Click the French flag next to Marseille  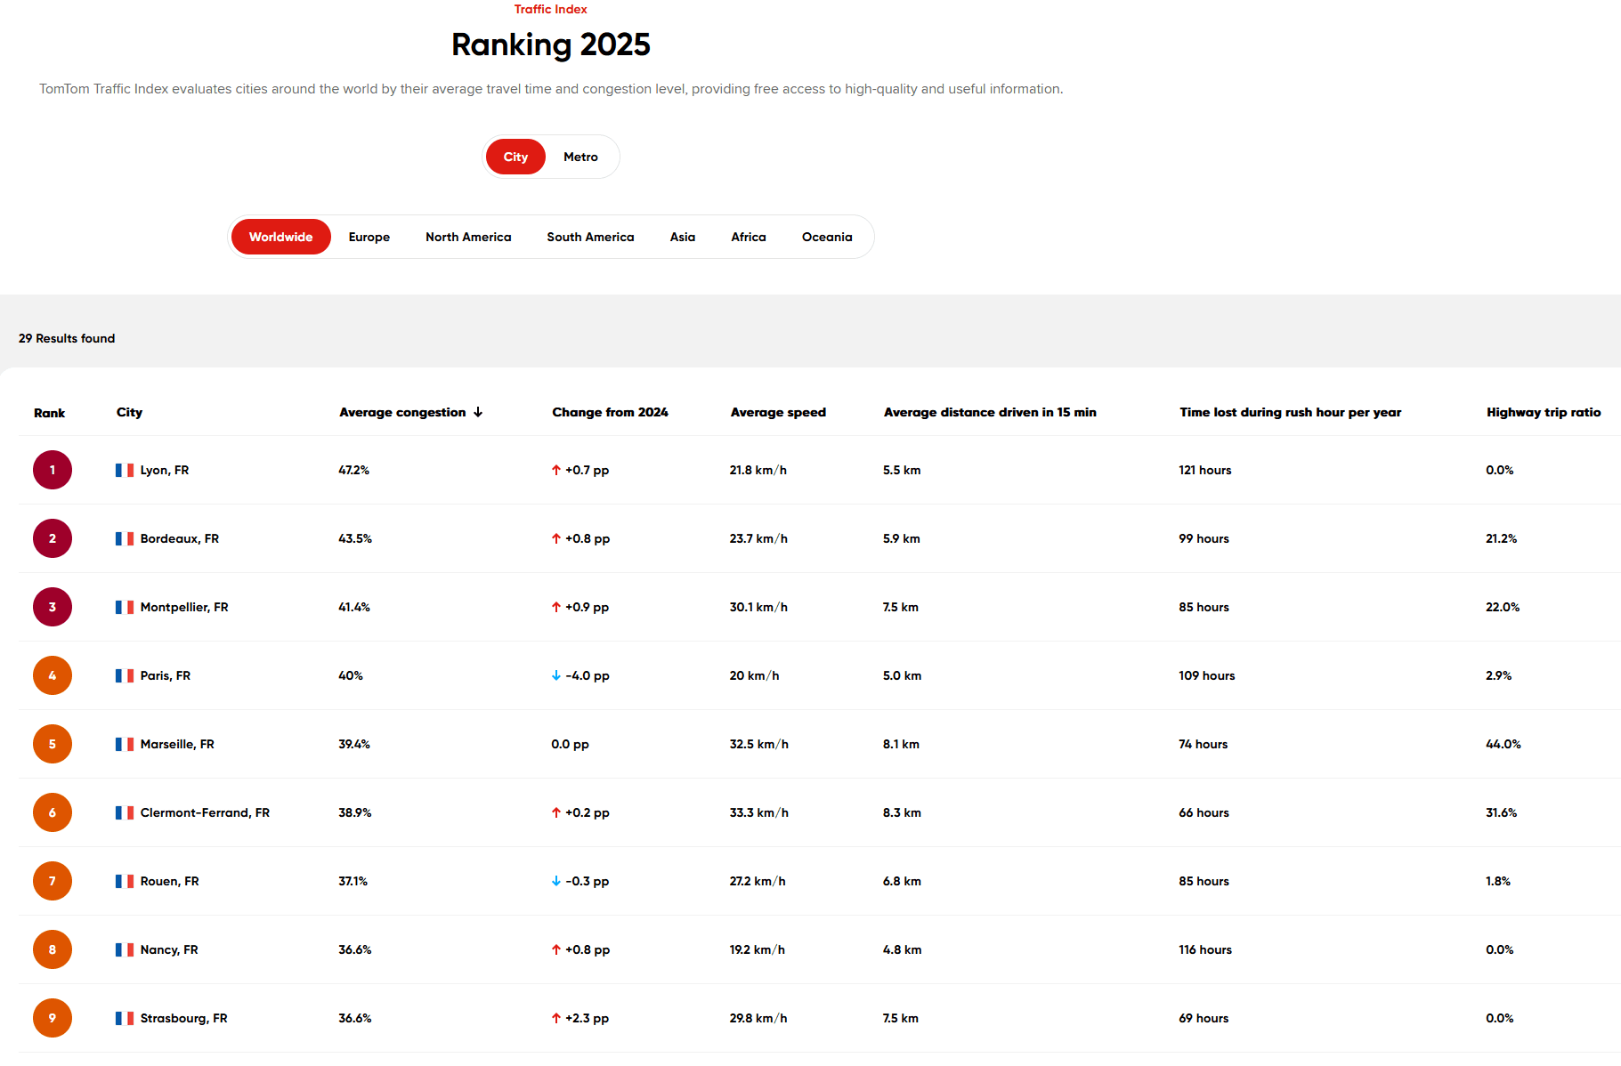coord(125,744)
